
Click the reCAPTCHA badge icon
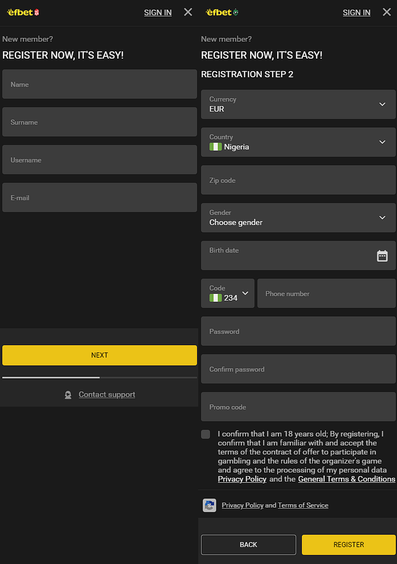[x=209, y=505]
